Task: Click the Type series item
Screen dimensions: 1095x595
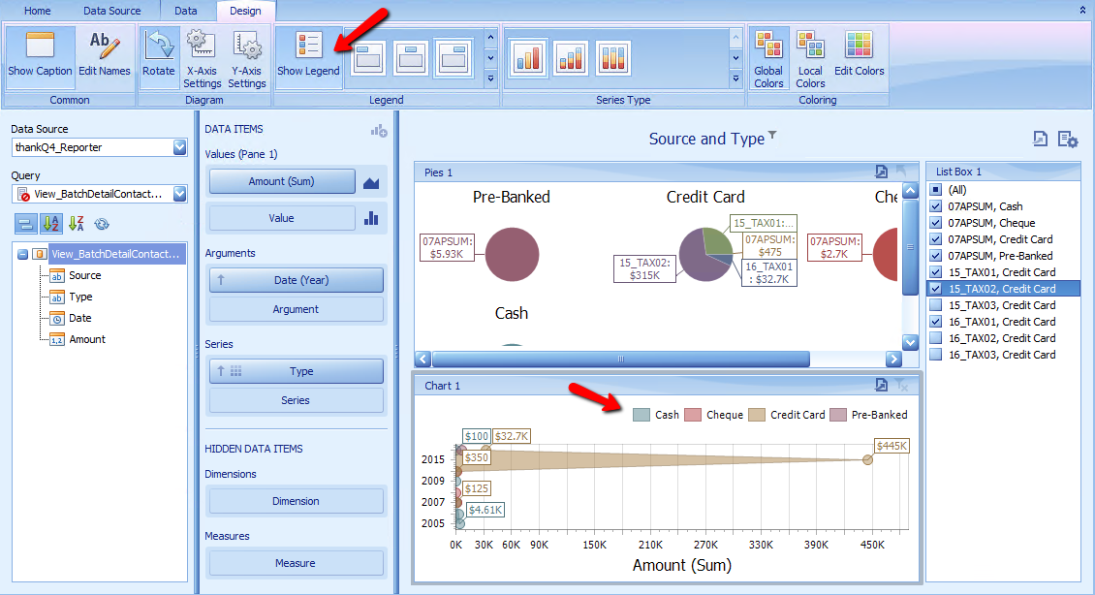Action: pyautogui.click(x=297, y=371)
